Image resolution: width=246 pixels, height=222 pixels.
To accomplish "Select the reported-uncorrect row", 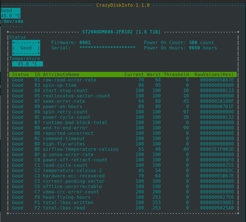I will tap(123, 133).
